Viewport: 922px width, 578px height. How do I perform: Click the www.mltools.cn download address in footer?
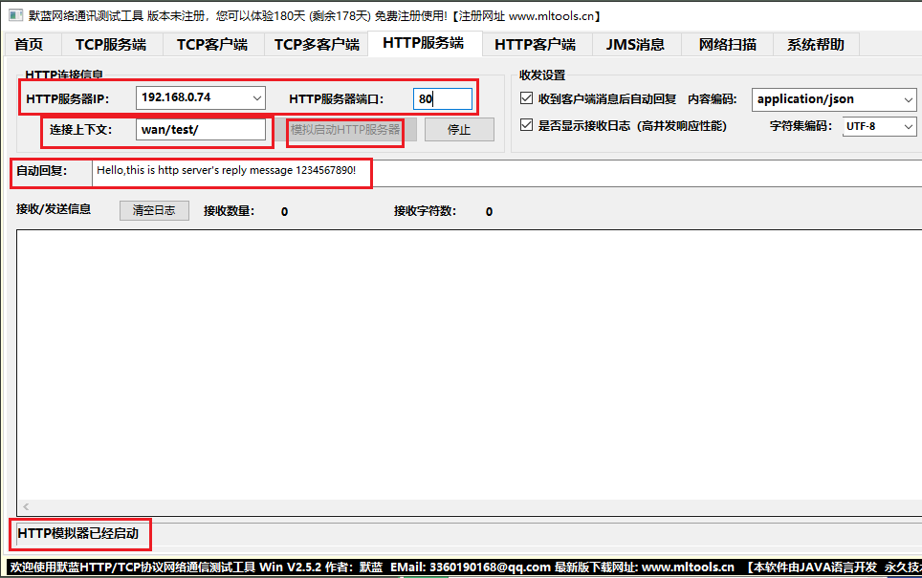pos(688,567)
